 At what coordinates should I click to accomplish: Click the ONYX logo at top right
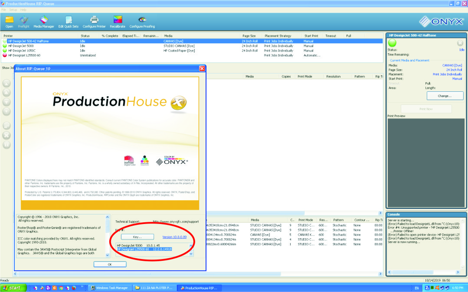point(442,22)
